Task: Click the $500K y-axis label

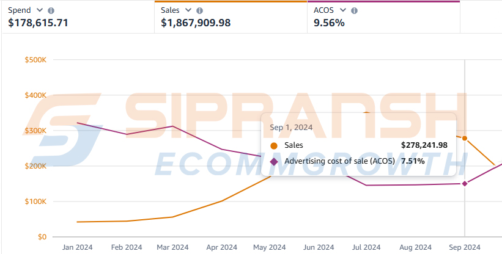Action: coord(35,60)
